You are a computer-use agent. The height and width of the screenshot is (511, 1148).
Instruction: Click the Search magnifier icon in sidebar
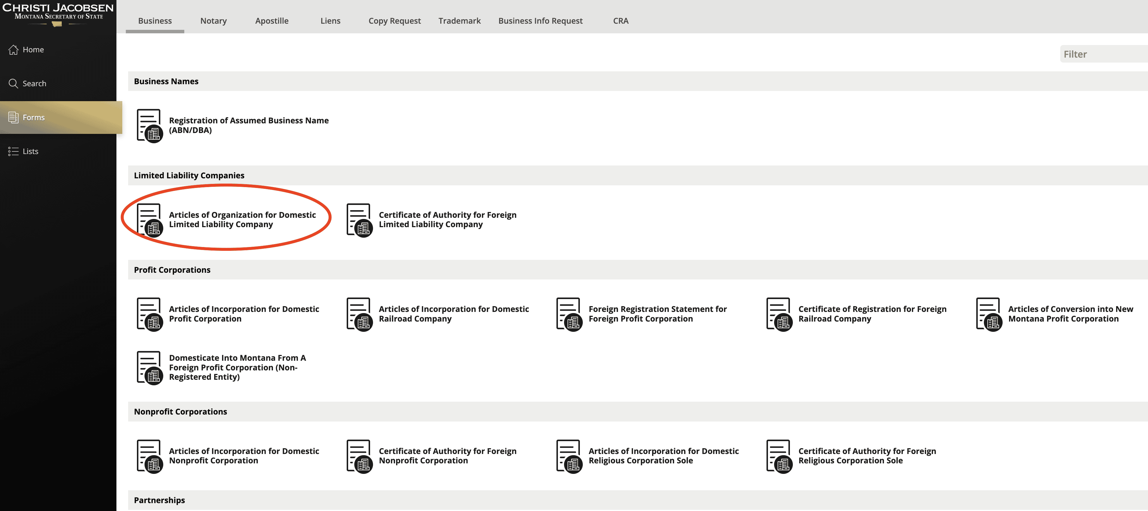click(x=13, y=84)
